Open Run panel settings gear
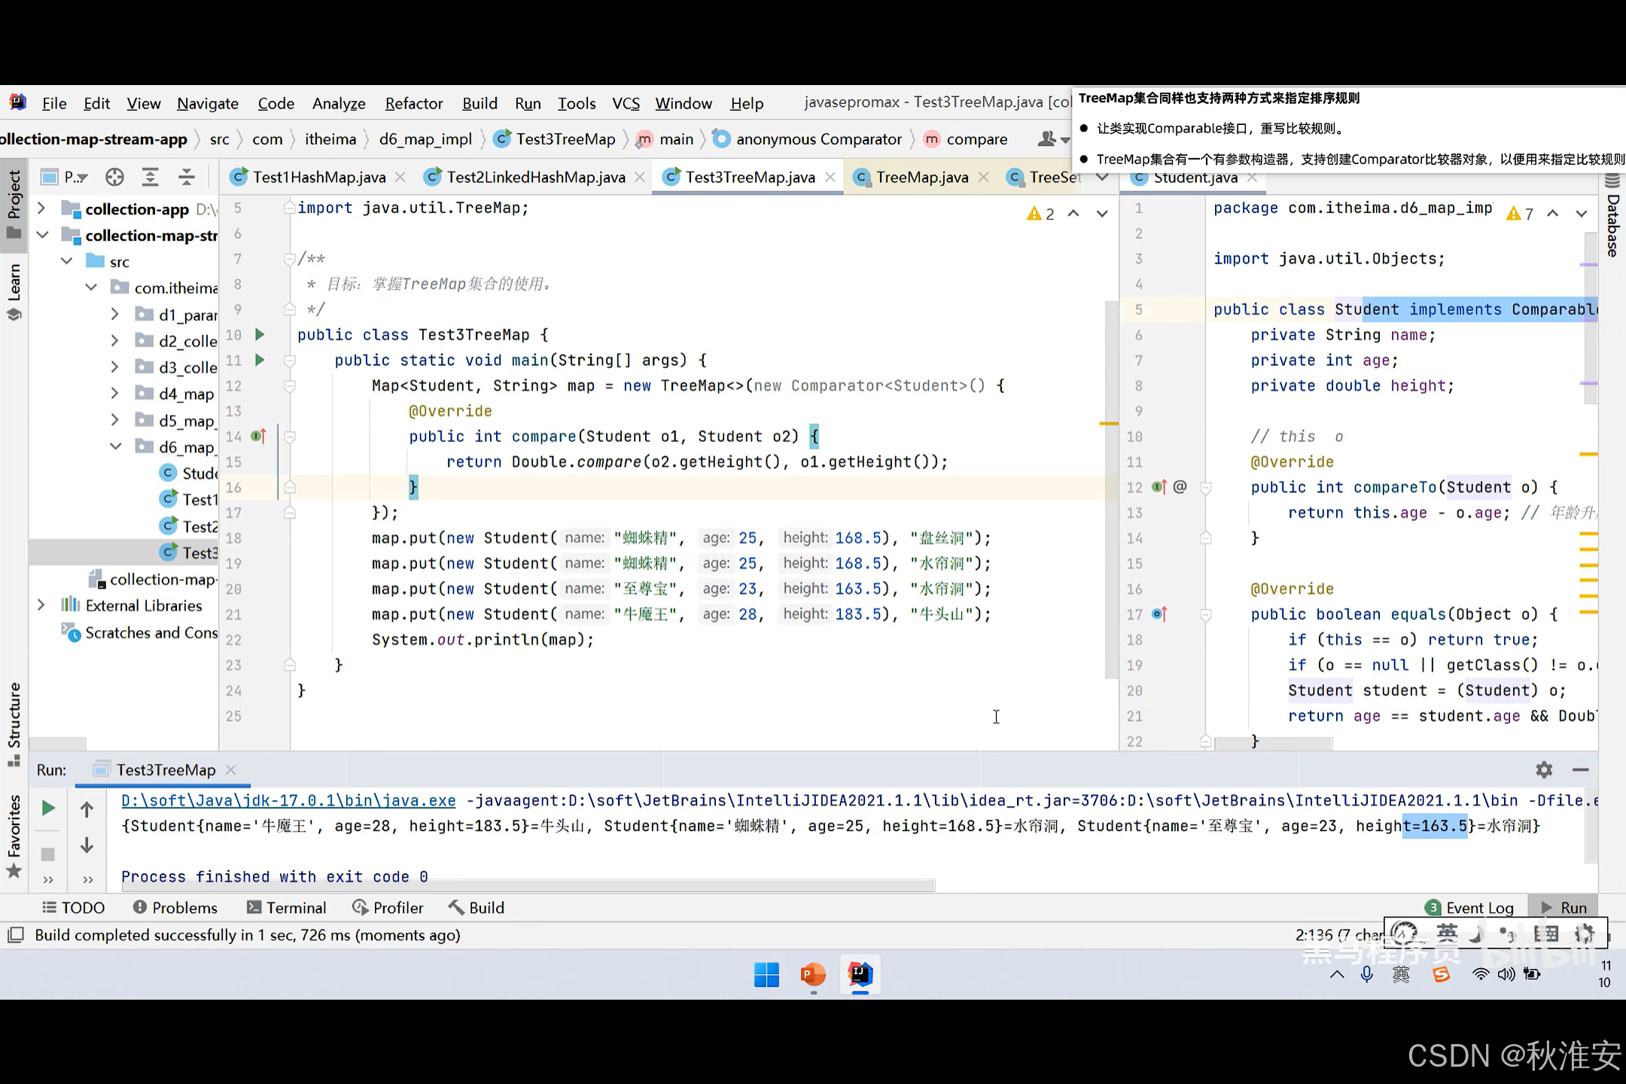 tap(1544, 769)
